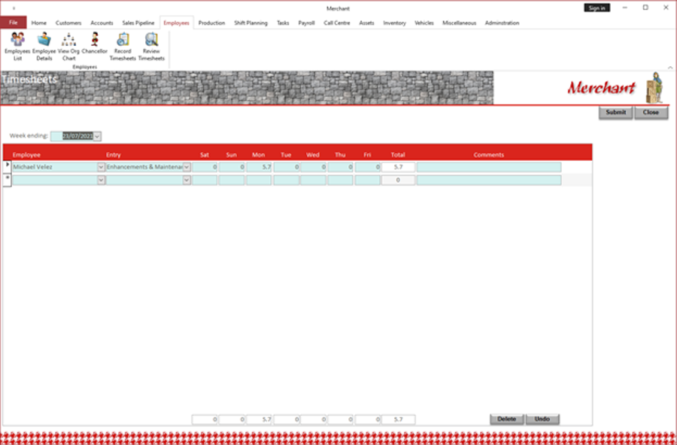
Task: Go to the Vehicles tab
Action: click(x=424, y=23)
